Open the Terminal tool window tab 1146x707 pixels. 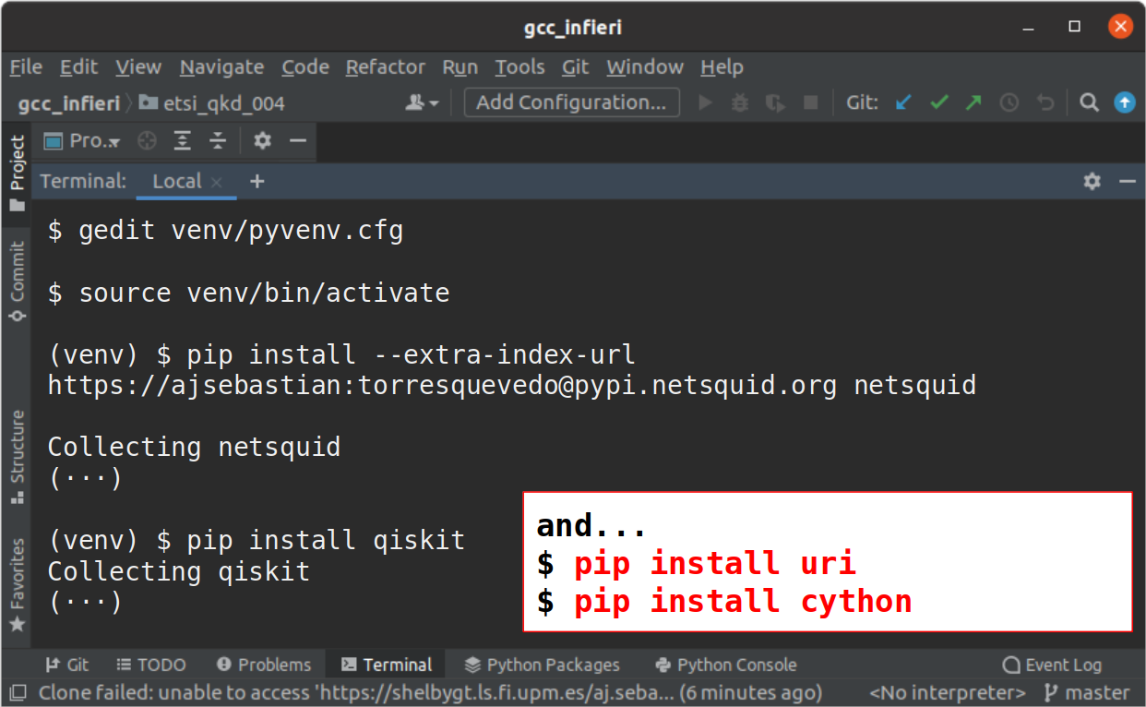(387, 665)
